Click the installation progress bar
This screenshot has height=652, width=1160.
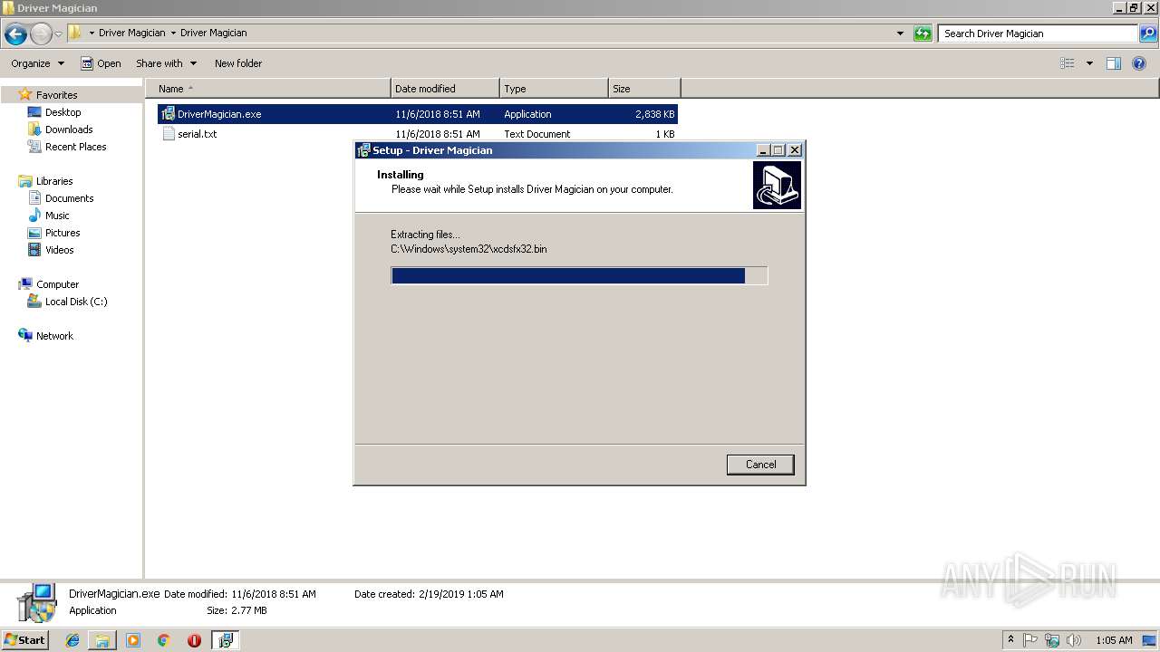(x=579, y=275)
